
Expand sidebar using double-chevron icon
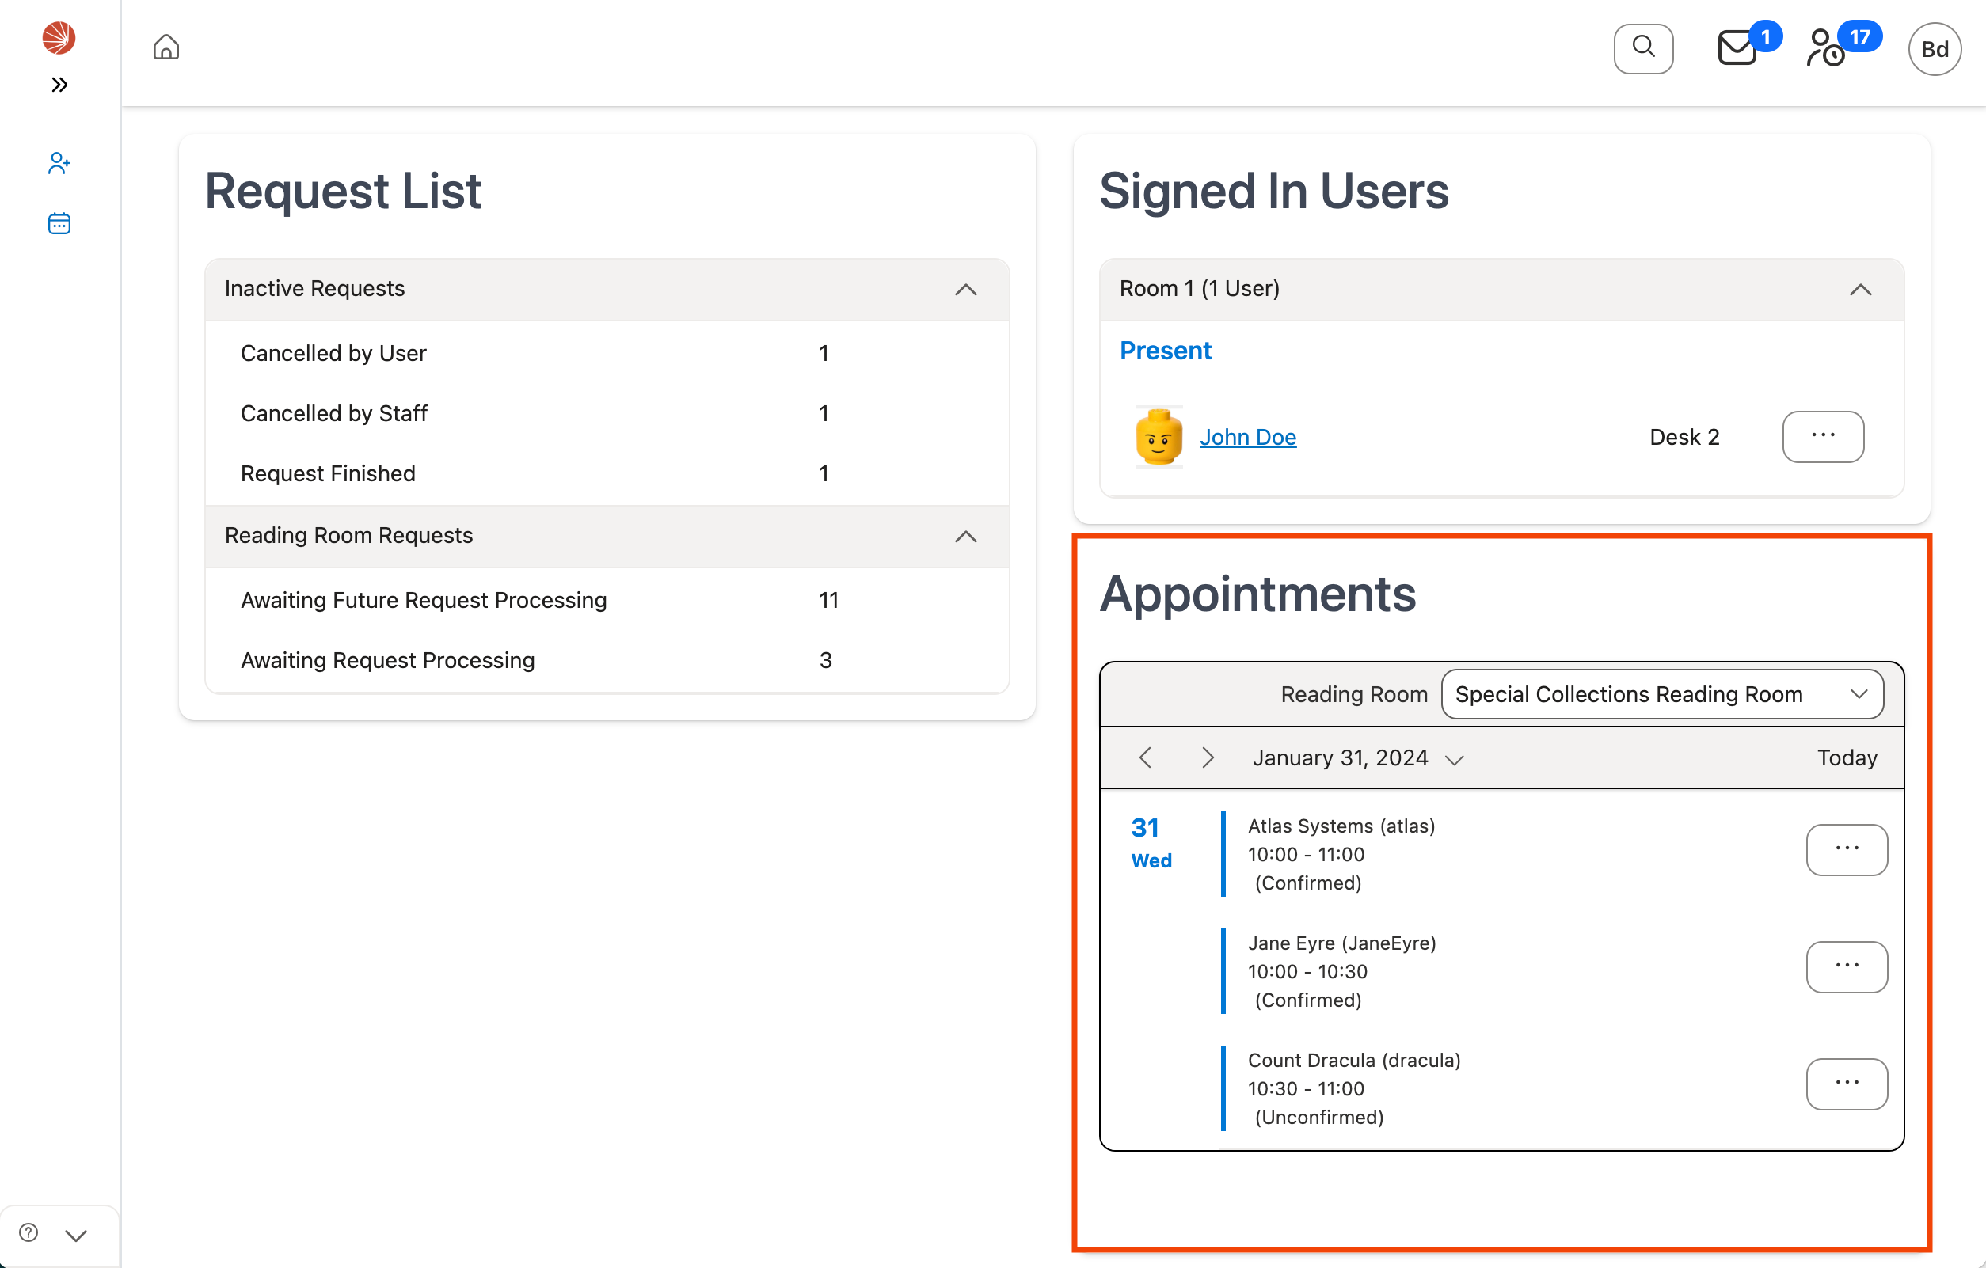coord(58,84)
